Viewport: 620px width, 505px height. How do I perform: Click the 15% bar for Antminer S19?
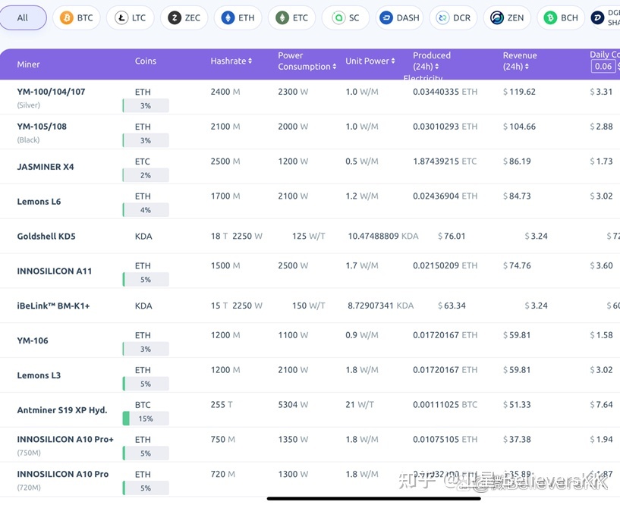coord(146,419)
